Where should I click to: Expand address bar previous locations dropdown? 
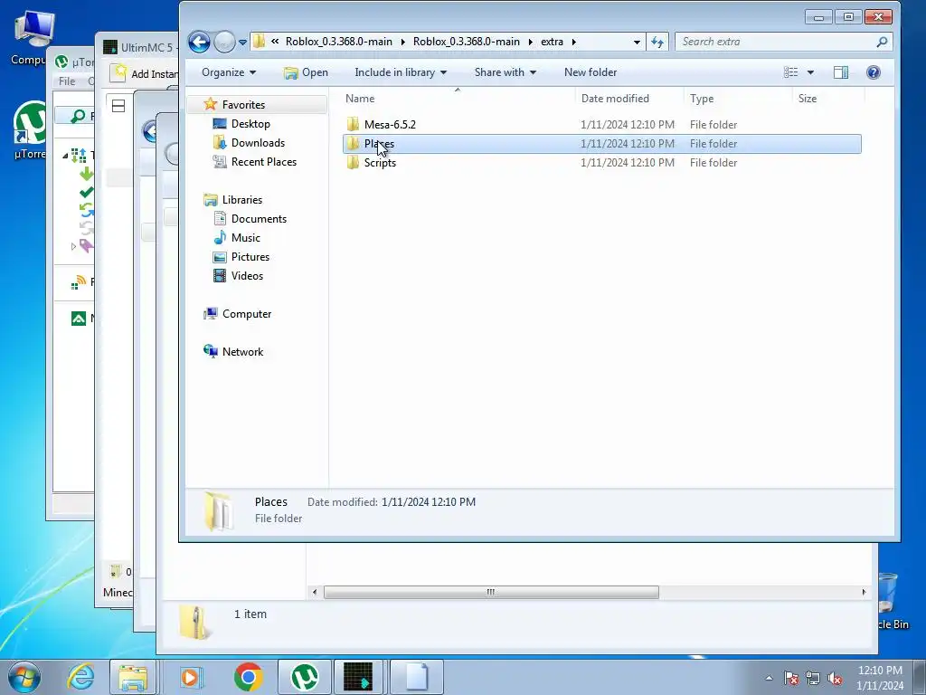coord(637,42)
